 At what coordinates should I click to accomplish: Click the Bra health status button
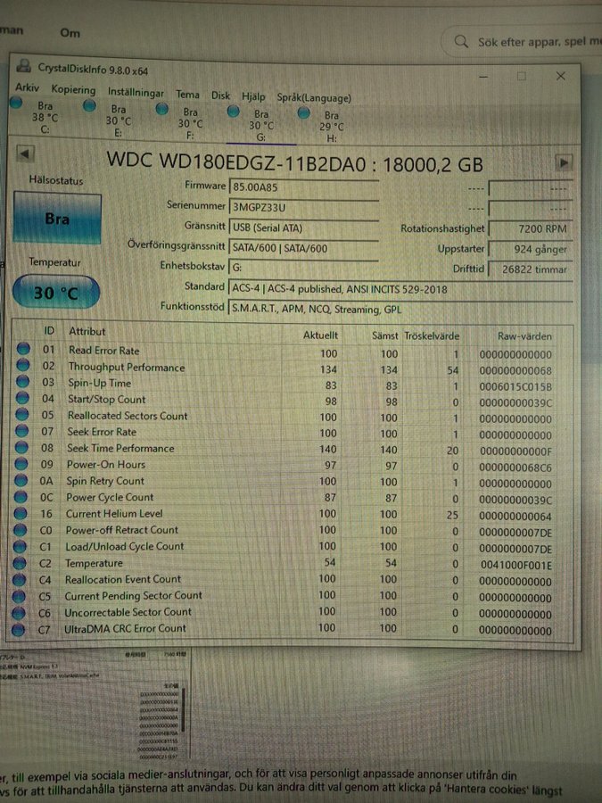(57, 219)
